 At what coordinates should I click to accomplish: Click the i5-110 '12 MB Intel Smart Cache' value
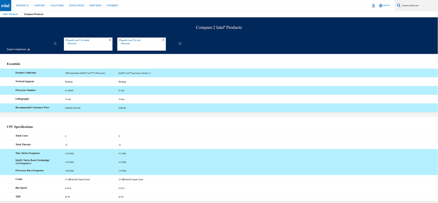(131, 180)
